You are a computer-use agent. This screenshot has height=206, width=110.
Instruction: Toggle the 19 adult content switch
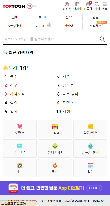(32, 6)
